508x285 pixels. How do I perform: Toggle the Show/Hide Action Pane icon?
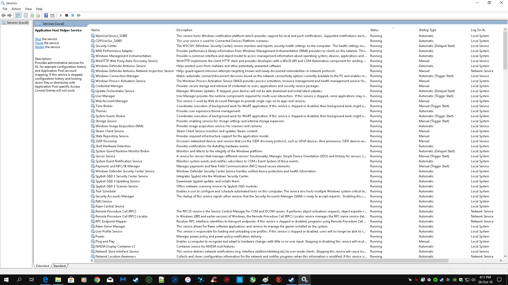tap(52, 15)
